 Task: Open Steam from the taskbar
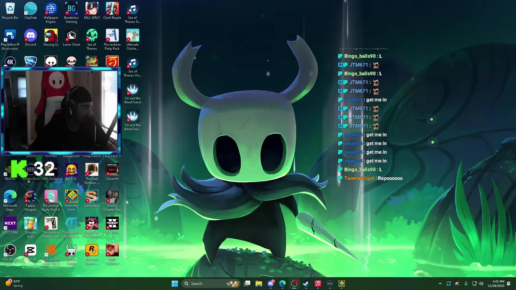[x=306, y=284]
